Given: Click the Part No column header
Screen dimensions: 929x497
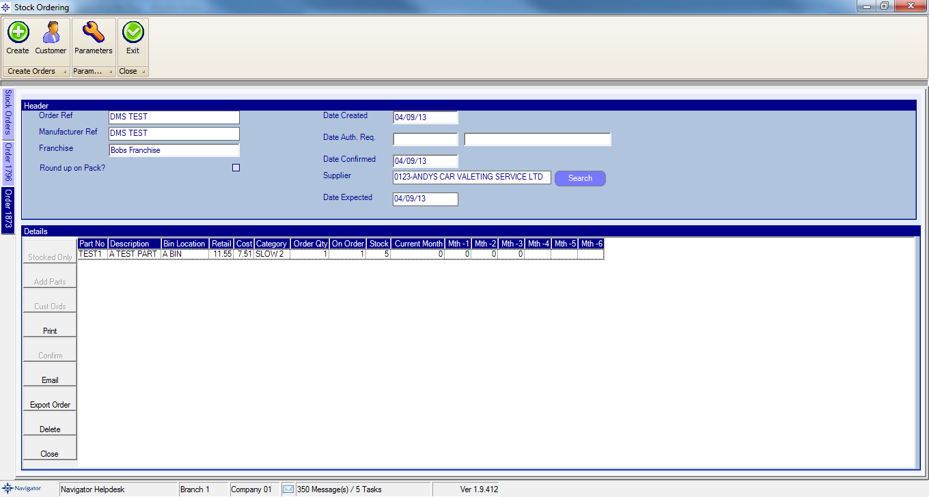Looking at the screenshot, I should click(93, 244).
